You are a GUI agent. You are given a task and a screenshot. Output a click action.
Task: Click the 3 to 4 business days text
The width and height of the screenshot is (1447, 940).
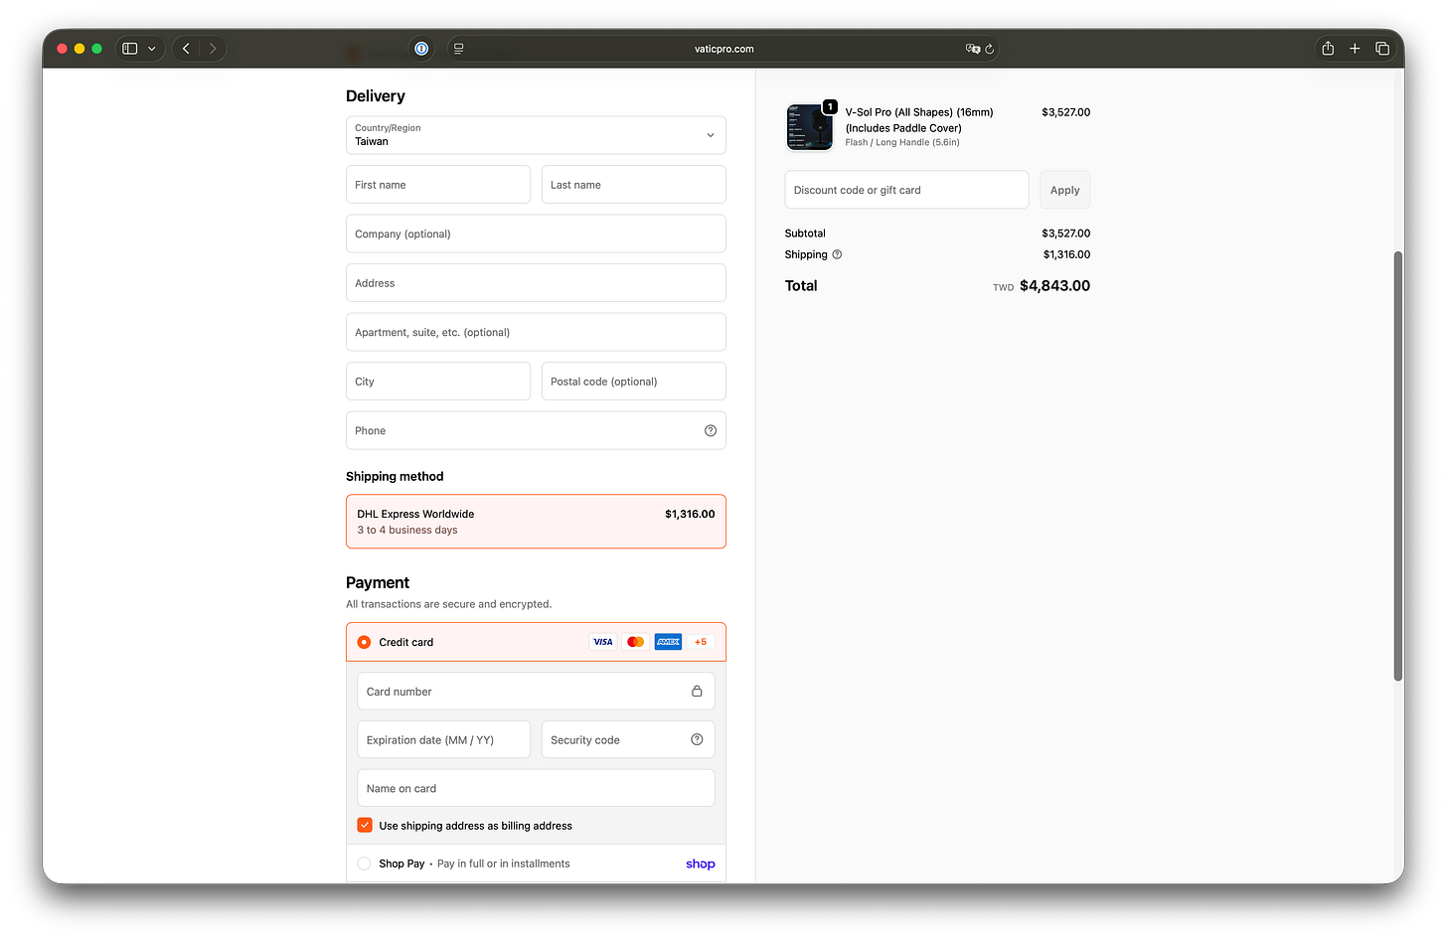coord(407,530)
